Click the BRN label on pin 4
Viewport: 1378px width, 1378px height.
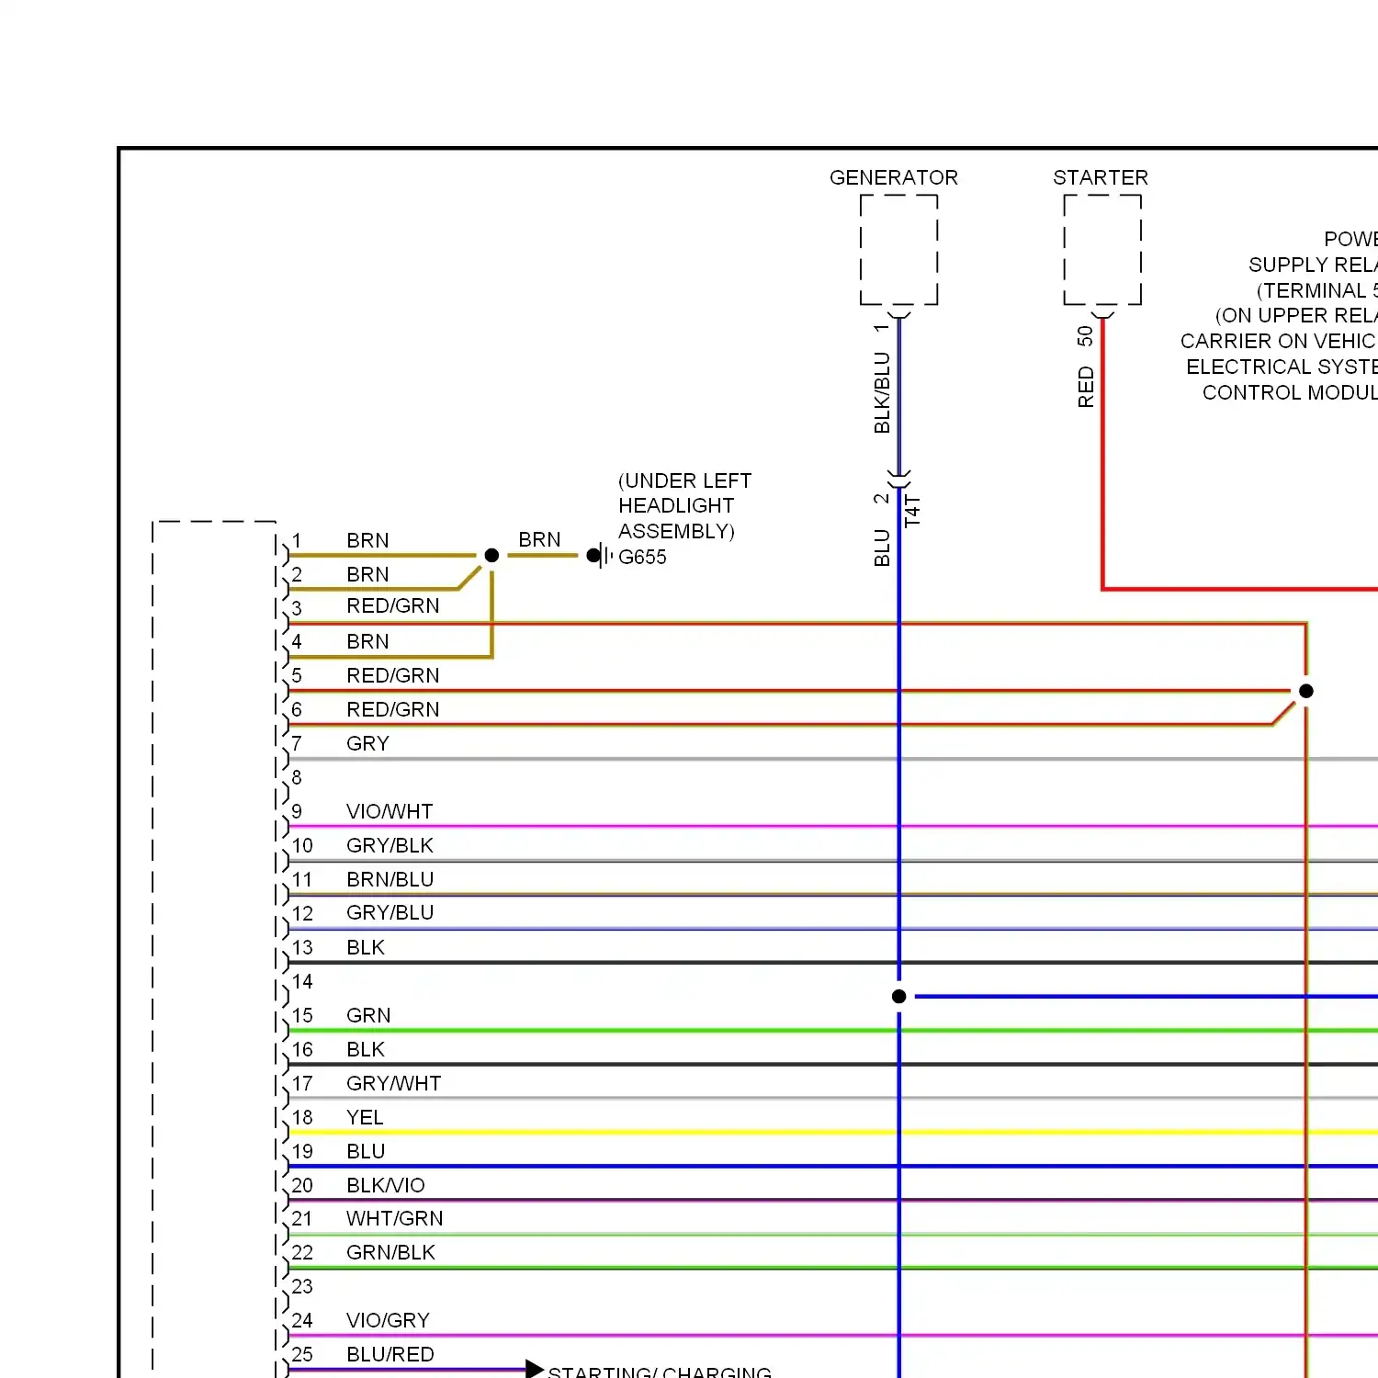pos(367,641)
